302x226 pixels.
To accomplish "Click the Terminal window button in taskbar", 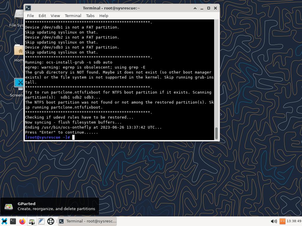I will point(87,221).
